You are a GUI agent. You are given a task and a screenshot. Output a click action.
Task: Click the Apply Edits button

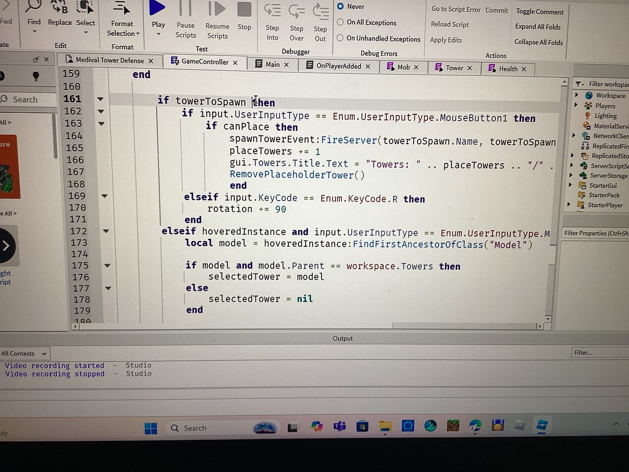coord(446,40)
